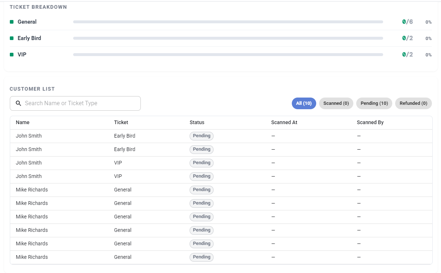The image size is (441, 273).
Task: Click the TICKET BREAKDOWN heading
Action: (x=38, y=7)
